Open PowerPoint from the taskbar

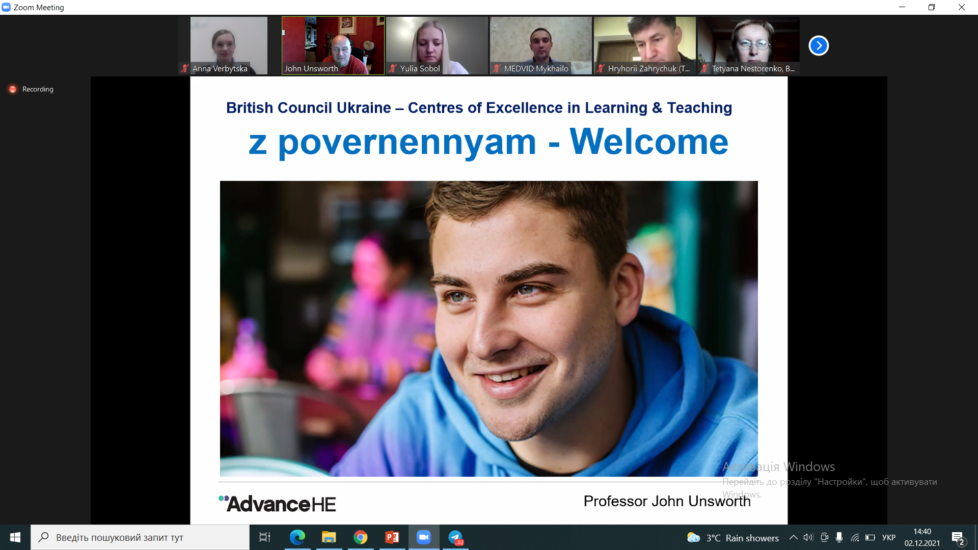click(392, 537)
